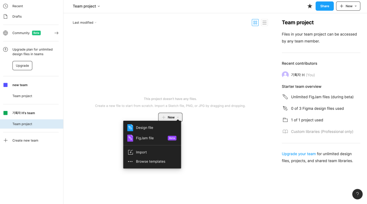This screenshot has height=204, width=367.
Task: Click Custom libraries (Professional only) text
Action: pyautogui.click(x=322, y=131)
